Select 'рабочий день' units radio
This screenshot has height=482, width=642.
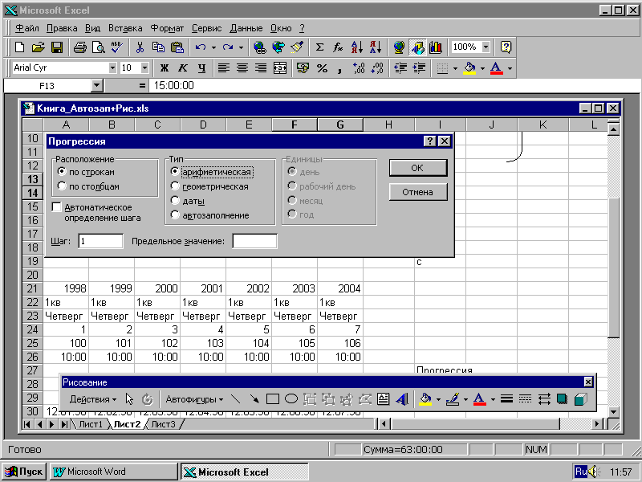[292, 186]
